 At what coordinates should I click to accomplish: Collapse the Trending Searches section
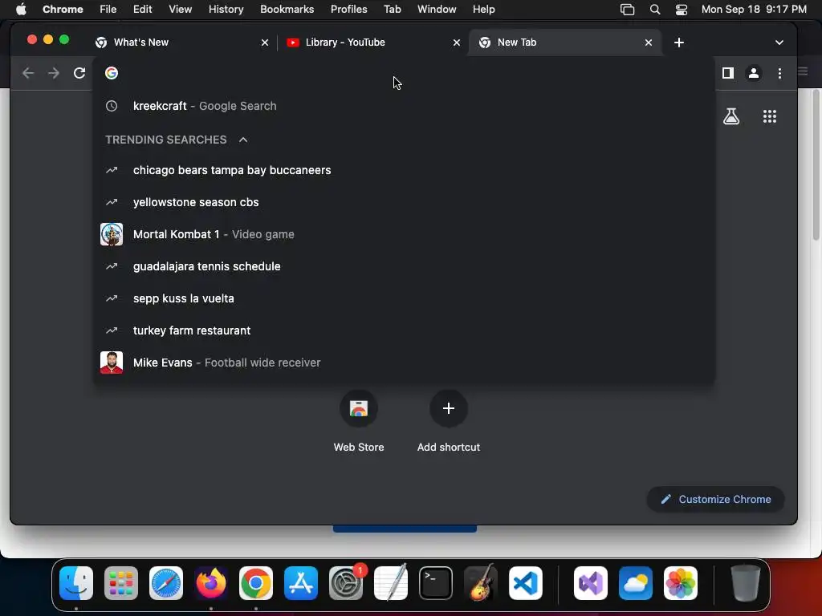pyautogui.click(x=242, y=140)
